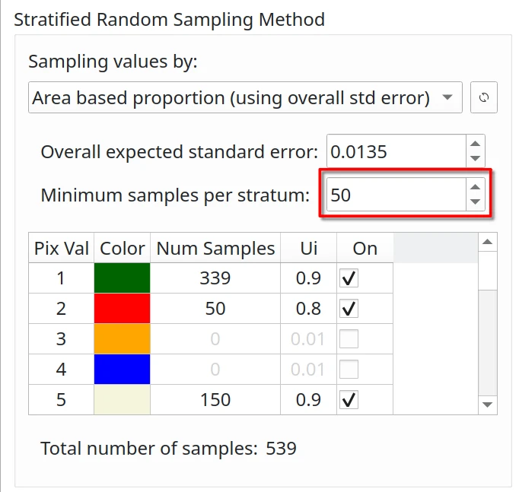Click the overall expected standard error field
Screen dimensions: 519x492
394,151
